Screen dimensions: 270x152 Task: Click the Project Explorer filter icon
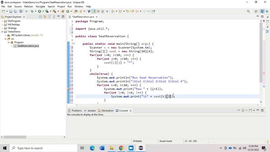pos(49,17)
